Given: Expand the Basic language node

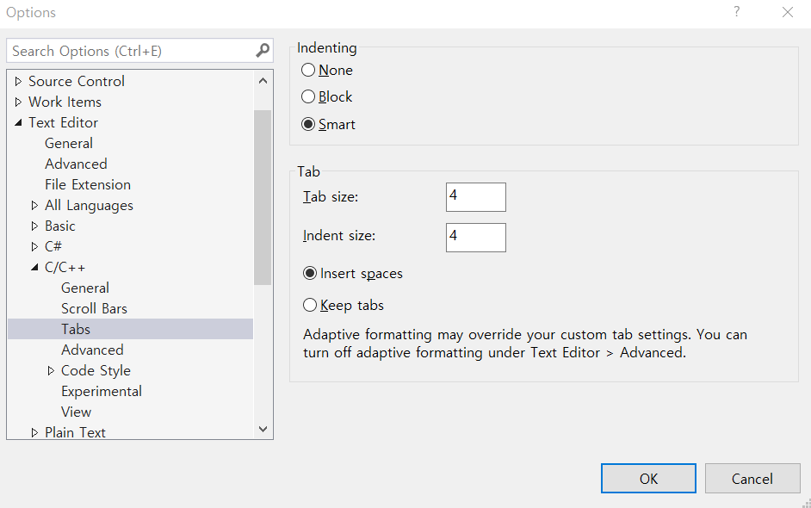Looking at the screenshot, I should pyautogui.click(x=34, y=226).
